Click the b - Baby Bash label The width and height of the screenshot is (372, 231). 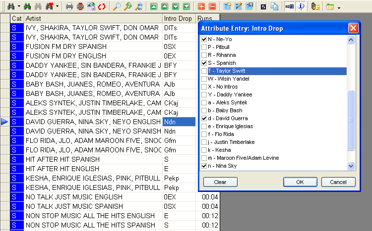pos(225,110)
